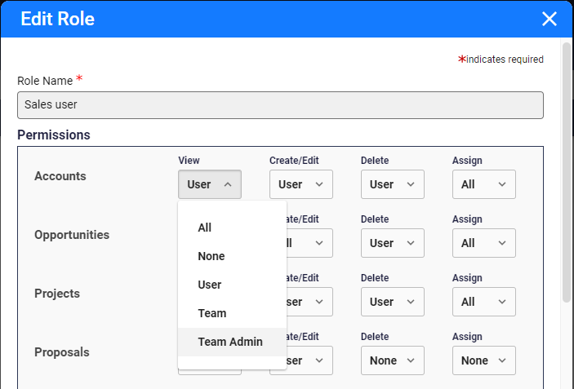Viewport: 574px width, 389px height.
Task: Click the Role Name input field
Action: [x=280, y=105]
